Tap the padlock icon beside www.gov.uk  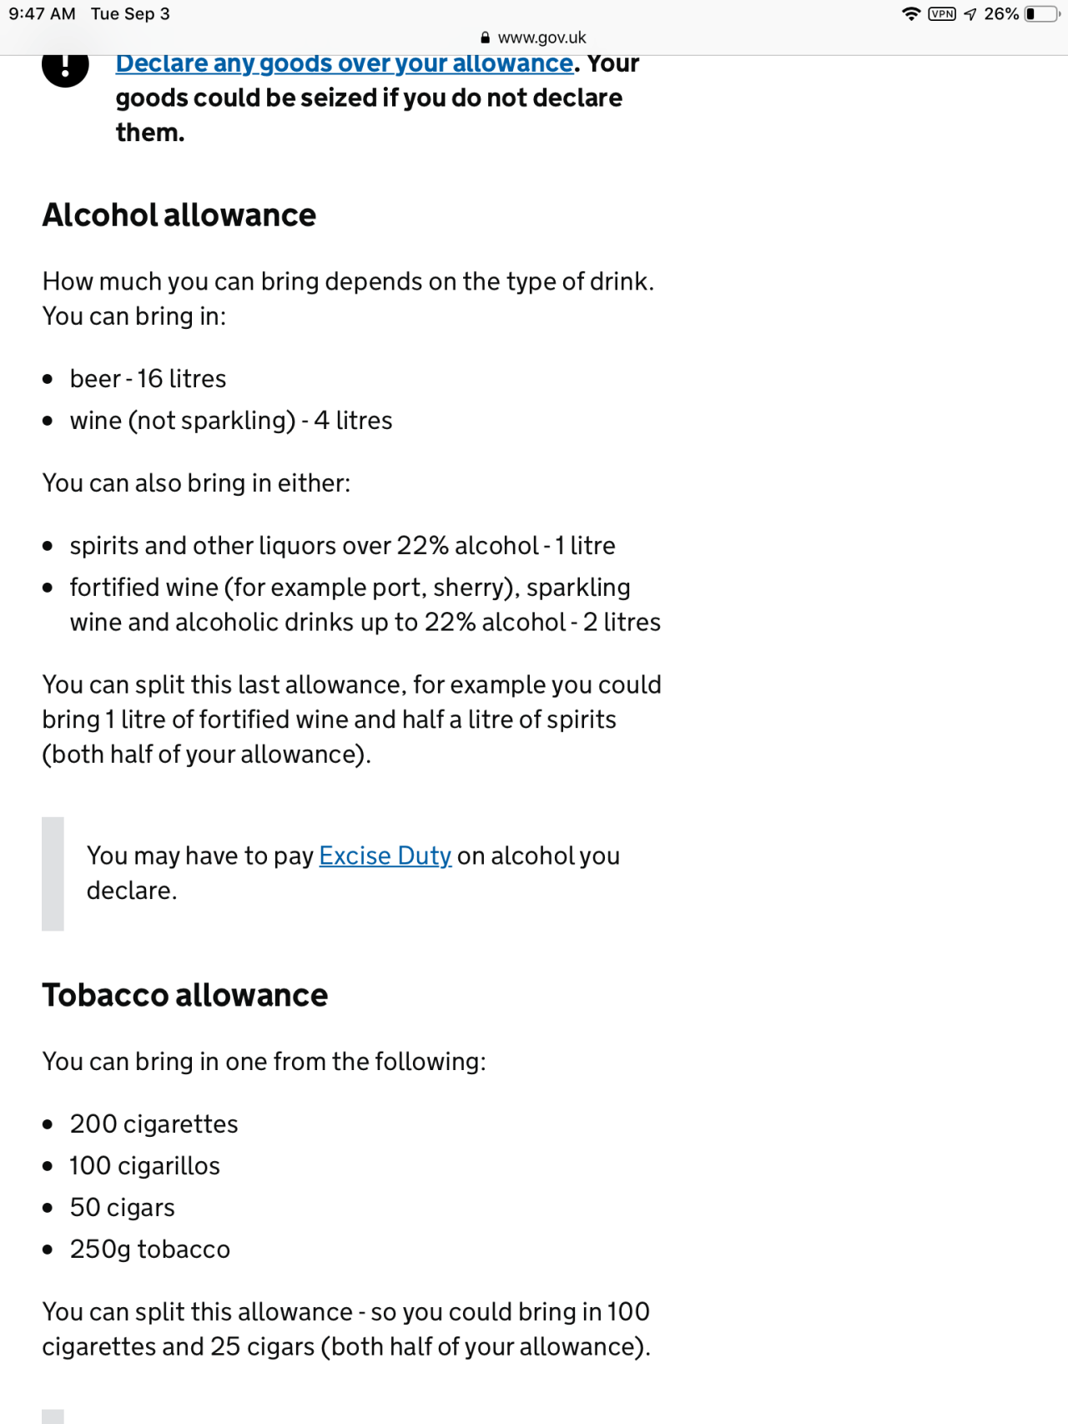point(486,38)
